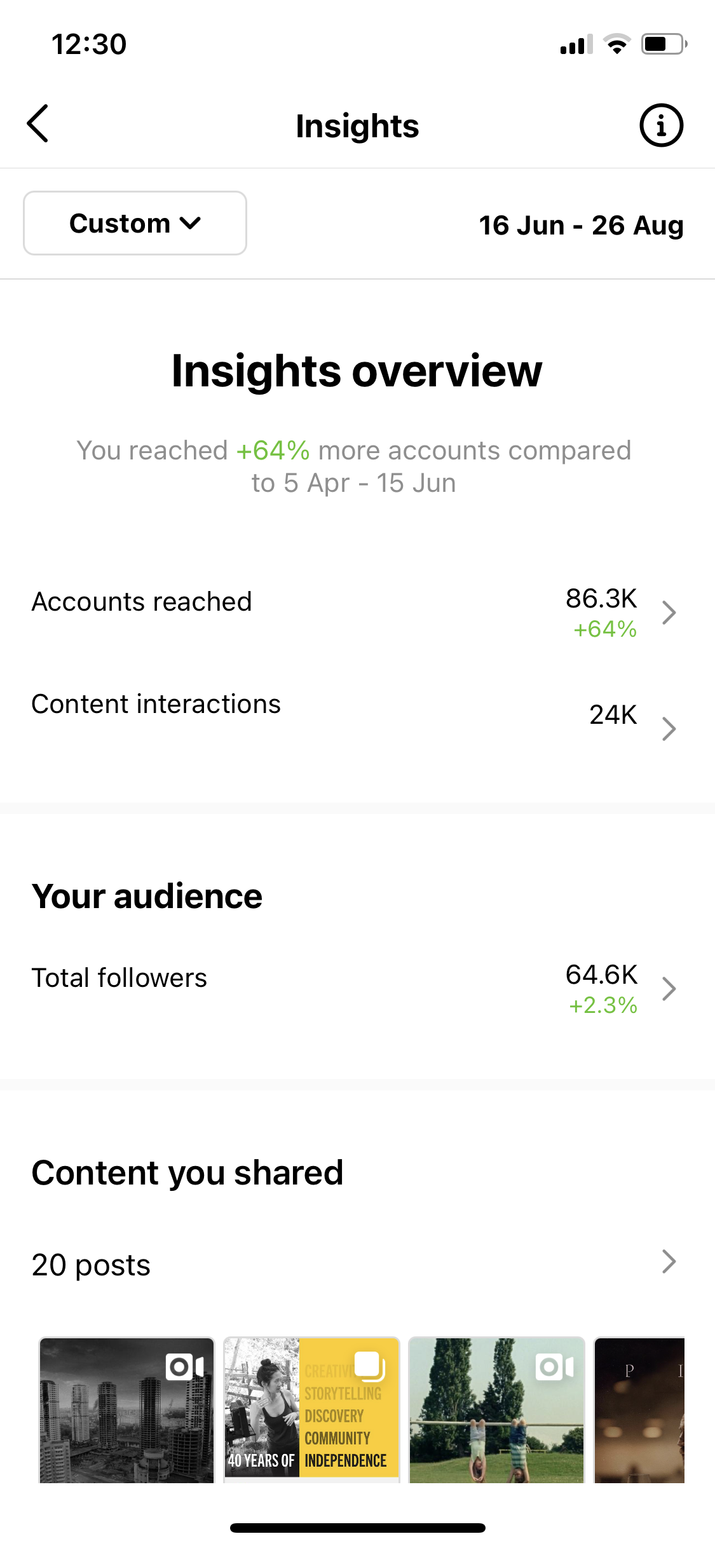Open the Accounts reached row

pos(142,602)
